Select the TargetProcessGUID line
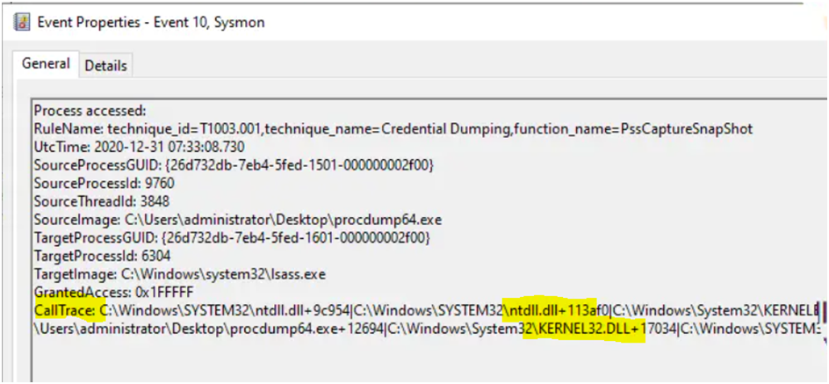Viewport: 829px width, 384px height. coord(232,239)
